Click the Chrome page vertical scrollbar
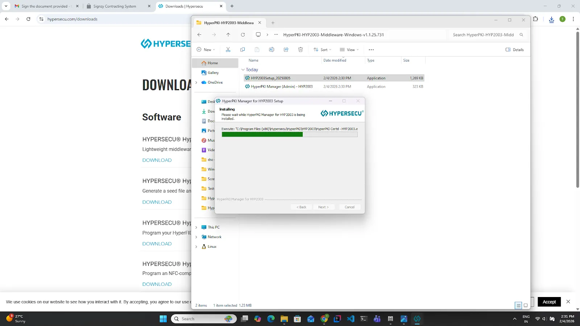 [x=577, y=110]
